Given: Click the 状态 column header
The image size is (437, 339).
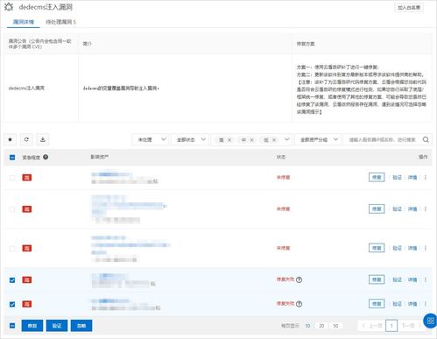Looking at the screenshot, I should 281,157.
